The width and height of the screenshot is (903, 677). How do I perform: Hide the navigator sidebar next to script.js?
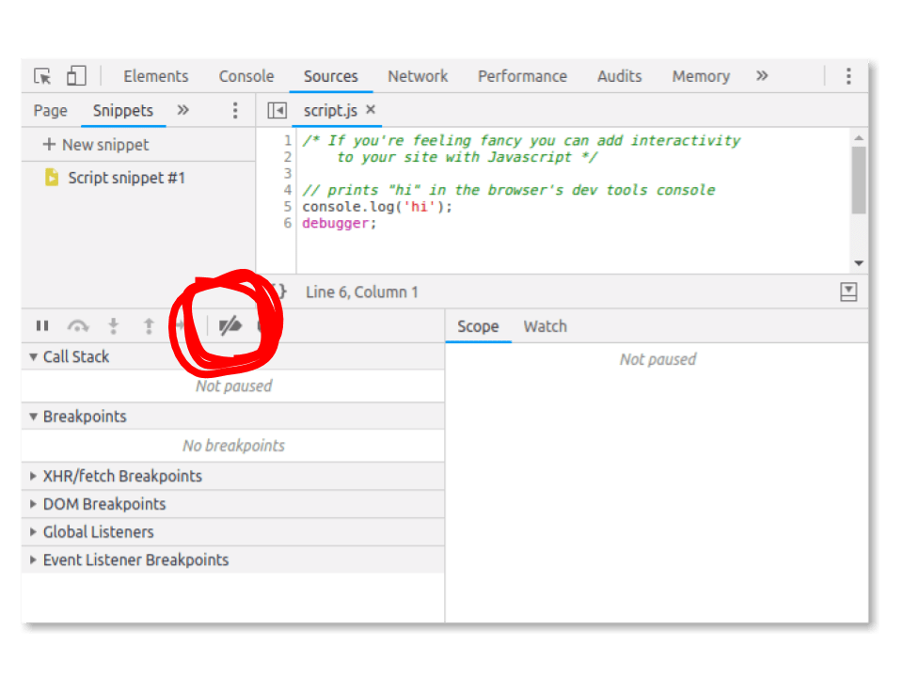tap(277, 110)
